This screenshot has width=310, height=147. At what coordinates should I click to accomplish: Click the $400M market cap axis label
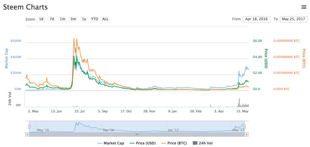16,57
